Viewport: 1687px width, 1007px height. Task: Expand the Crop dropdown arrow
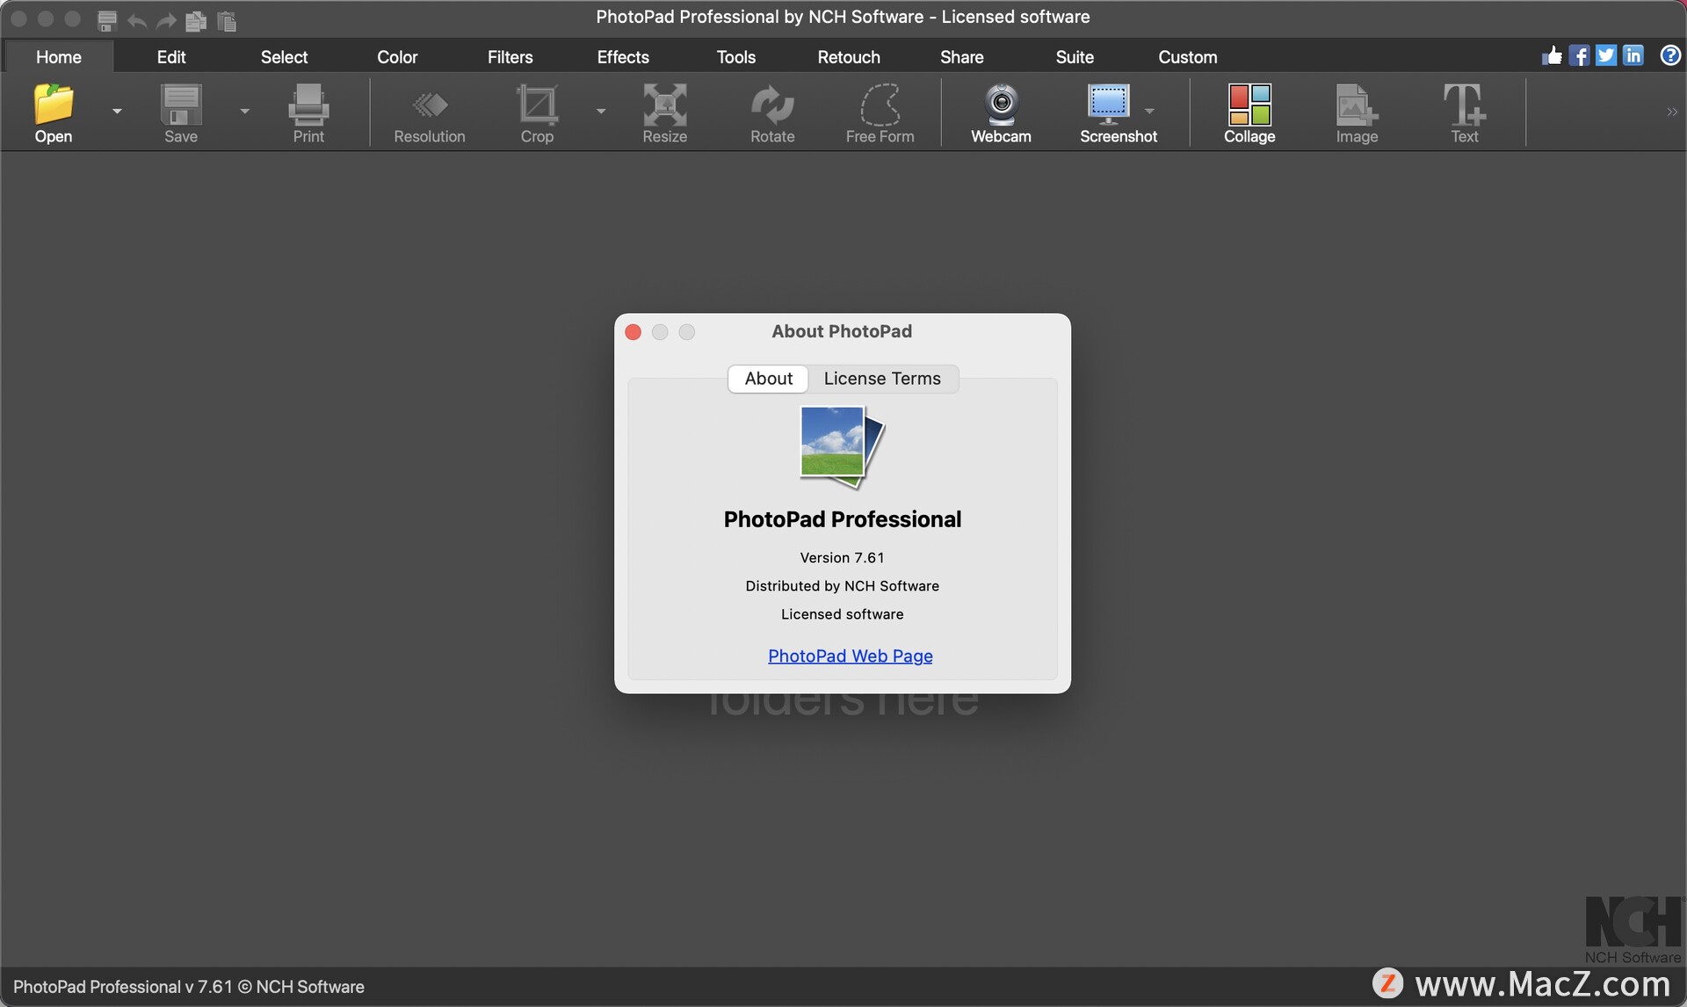pos(601,111)
